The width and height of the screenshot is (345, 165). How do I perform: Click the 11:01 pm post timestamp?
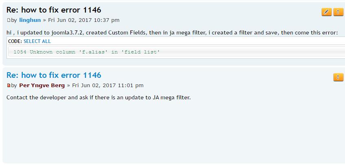[x=108, y=85]
